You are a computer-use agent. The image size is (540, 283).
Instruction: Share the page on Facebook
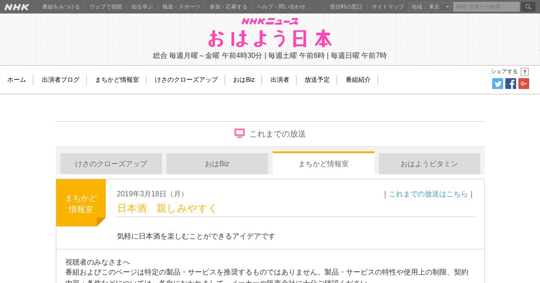click(511, 84)
